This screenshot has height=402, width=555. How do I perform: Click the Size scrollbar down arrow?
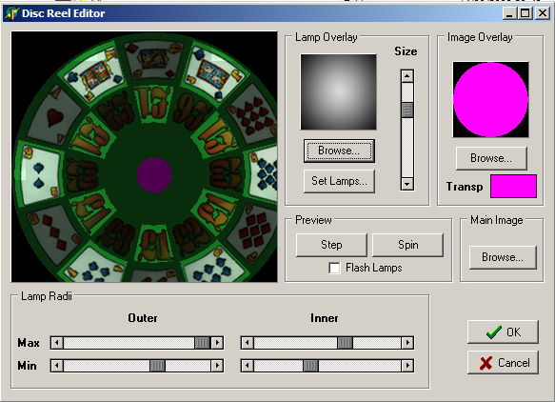pyautogui.click(x=407, y=184)
